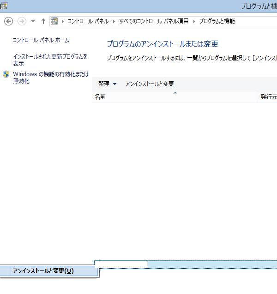Expand the arrow before コントロール パネル breadcrumb

tap(63, 21)
